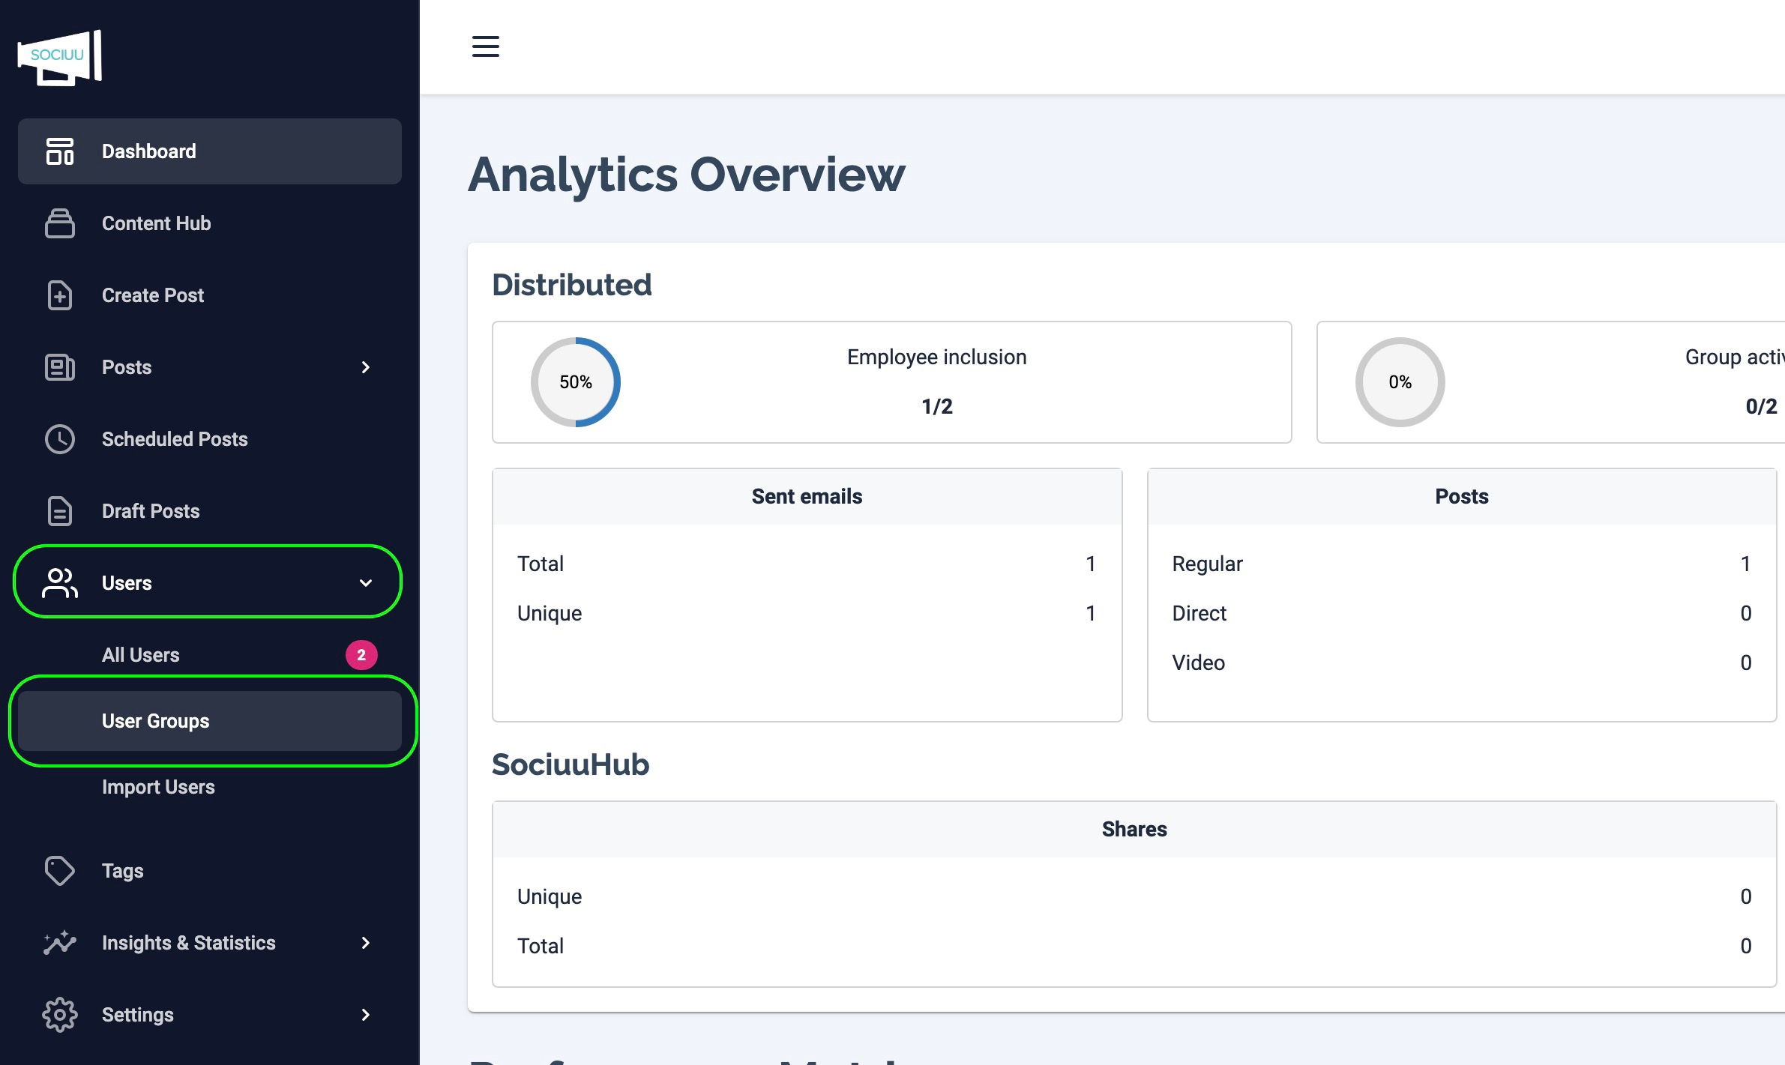1785x1065 pixels.
Task: Click the Dashboard grid icon
Action: tap(60, 151)
